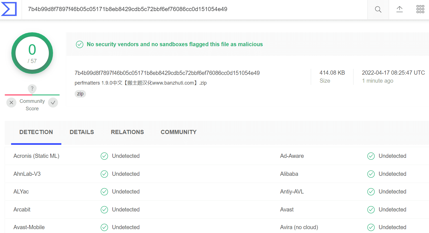Click the 0 / 57 detection score gauge

[32, 53]
